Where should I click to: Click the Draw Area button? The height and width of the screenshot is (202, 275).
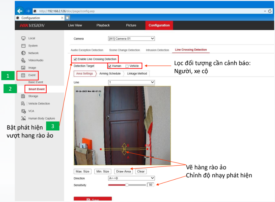(123, 171)
